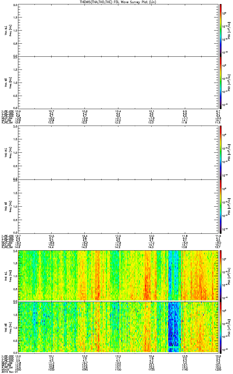Click the "PSD [nT²/Hz]" label beside THE B-parallel color bar
Image resolution: width=233 pixels, height=374 pixels.
pyautogui.click(x=229, y=327)
